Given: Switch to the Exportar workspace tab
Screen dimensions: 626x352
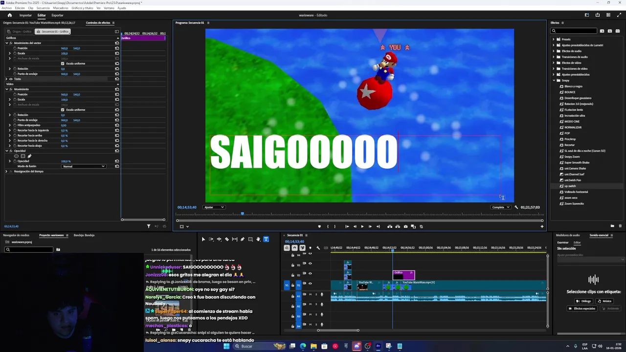Looking at the screenshot, I should (x=57, y=15).
